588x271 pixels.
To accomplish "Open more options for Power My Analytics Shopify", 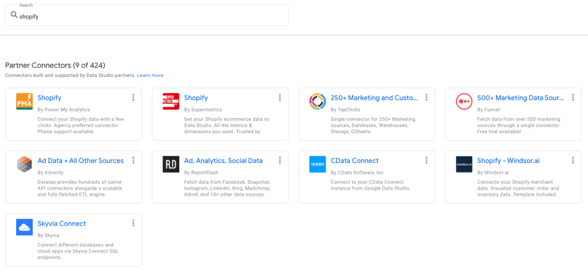I will 133,98.
